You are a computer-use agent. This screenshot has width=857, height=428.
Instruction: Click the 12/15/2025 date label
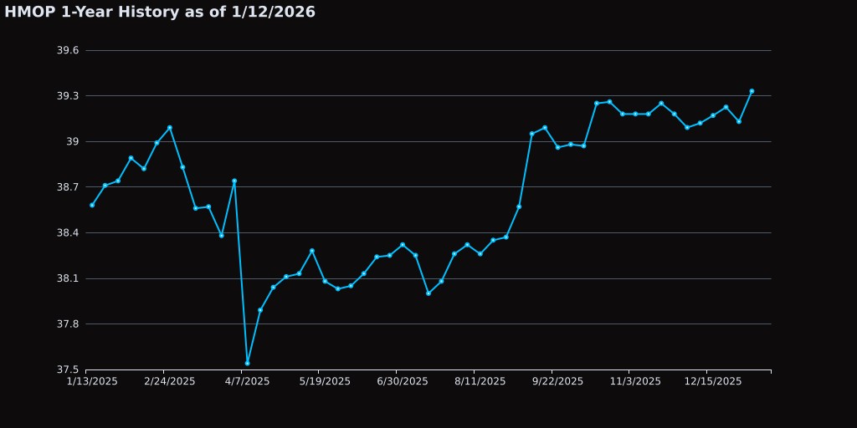[713, 381]
